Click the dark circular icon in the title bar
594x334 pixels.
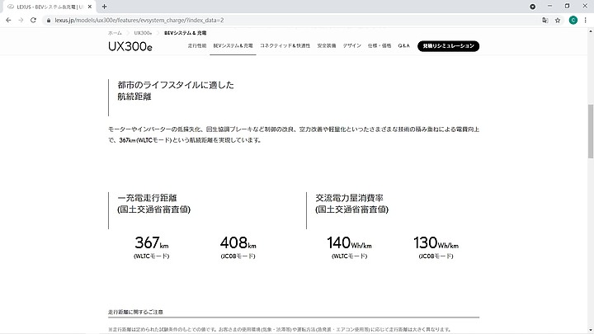click(533, 7)
